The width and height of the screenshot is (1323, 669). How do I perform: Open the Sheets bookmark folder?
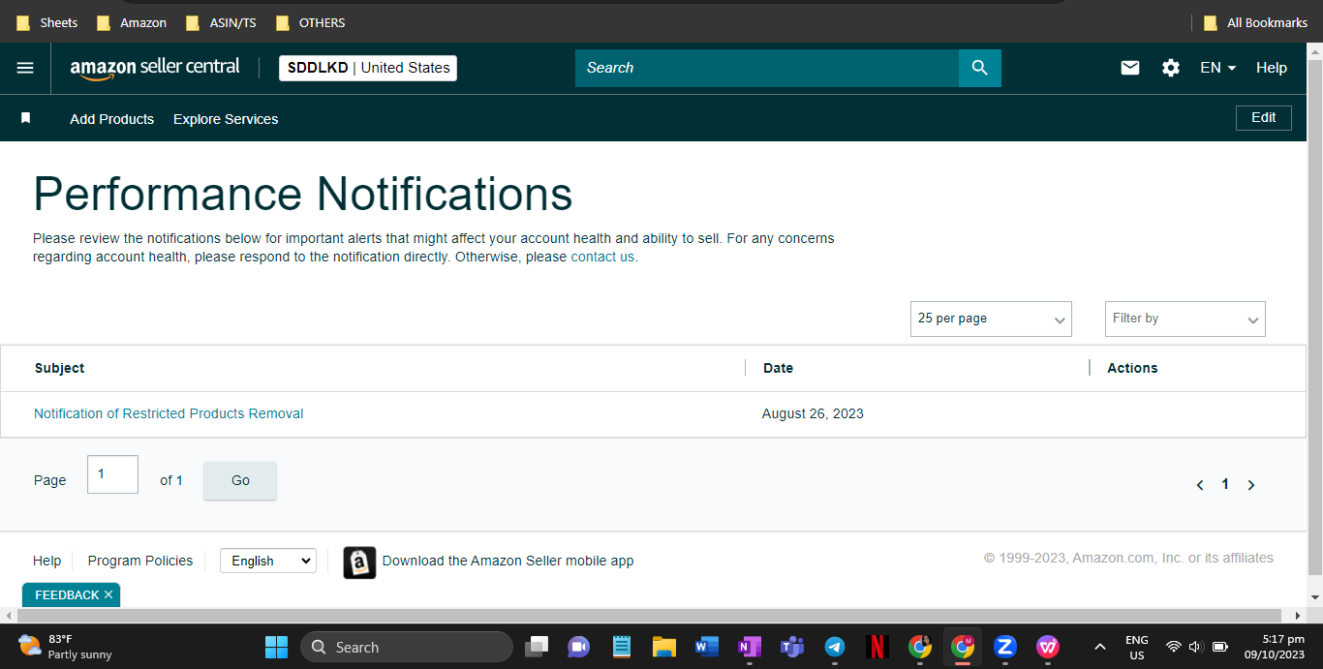pyautogui.click(x=47, y=22)
